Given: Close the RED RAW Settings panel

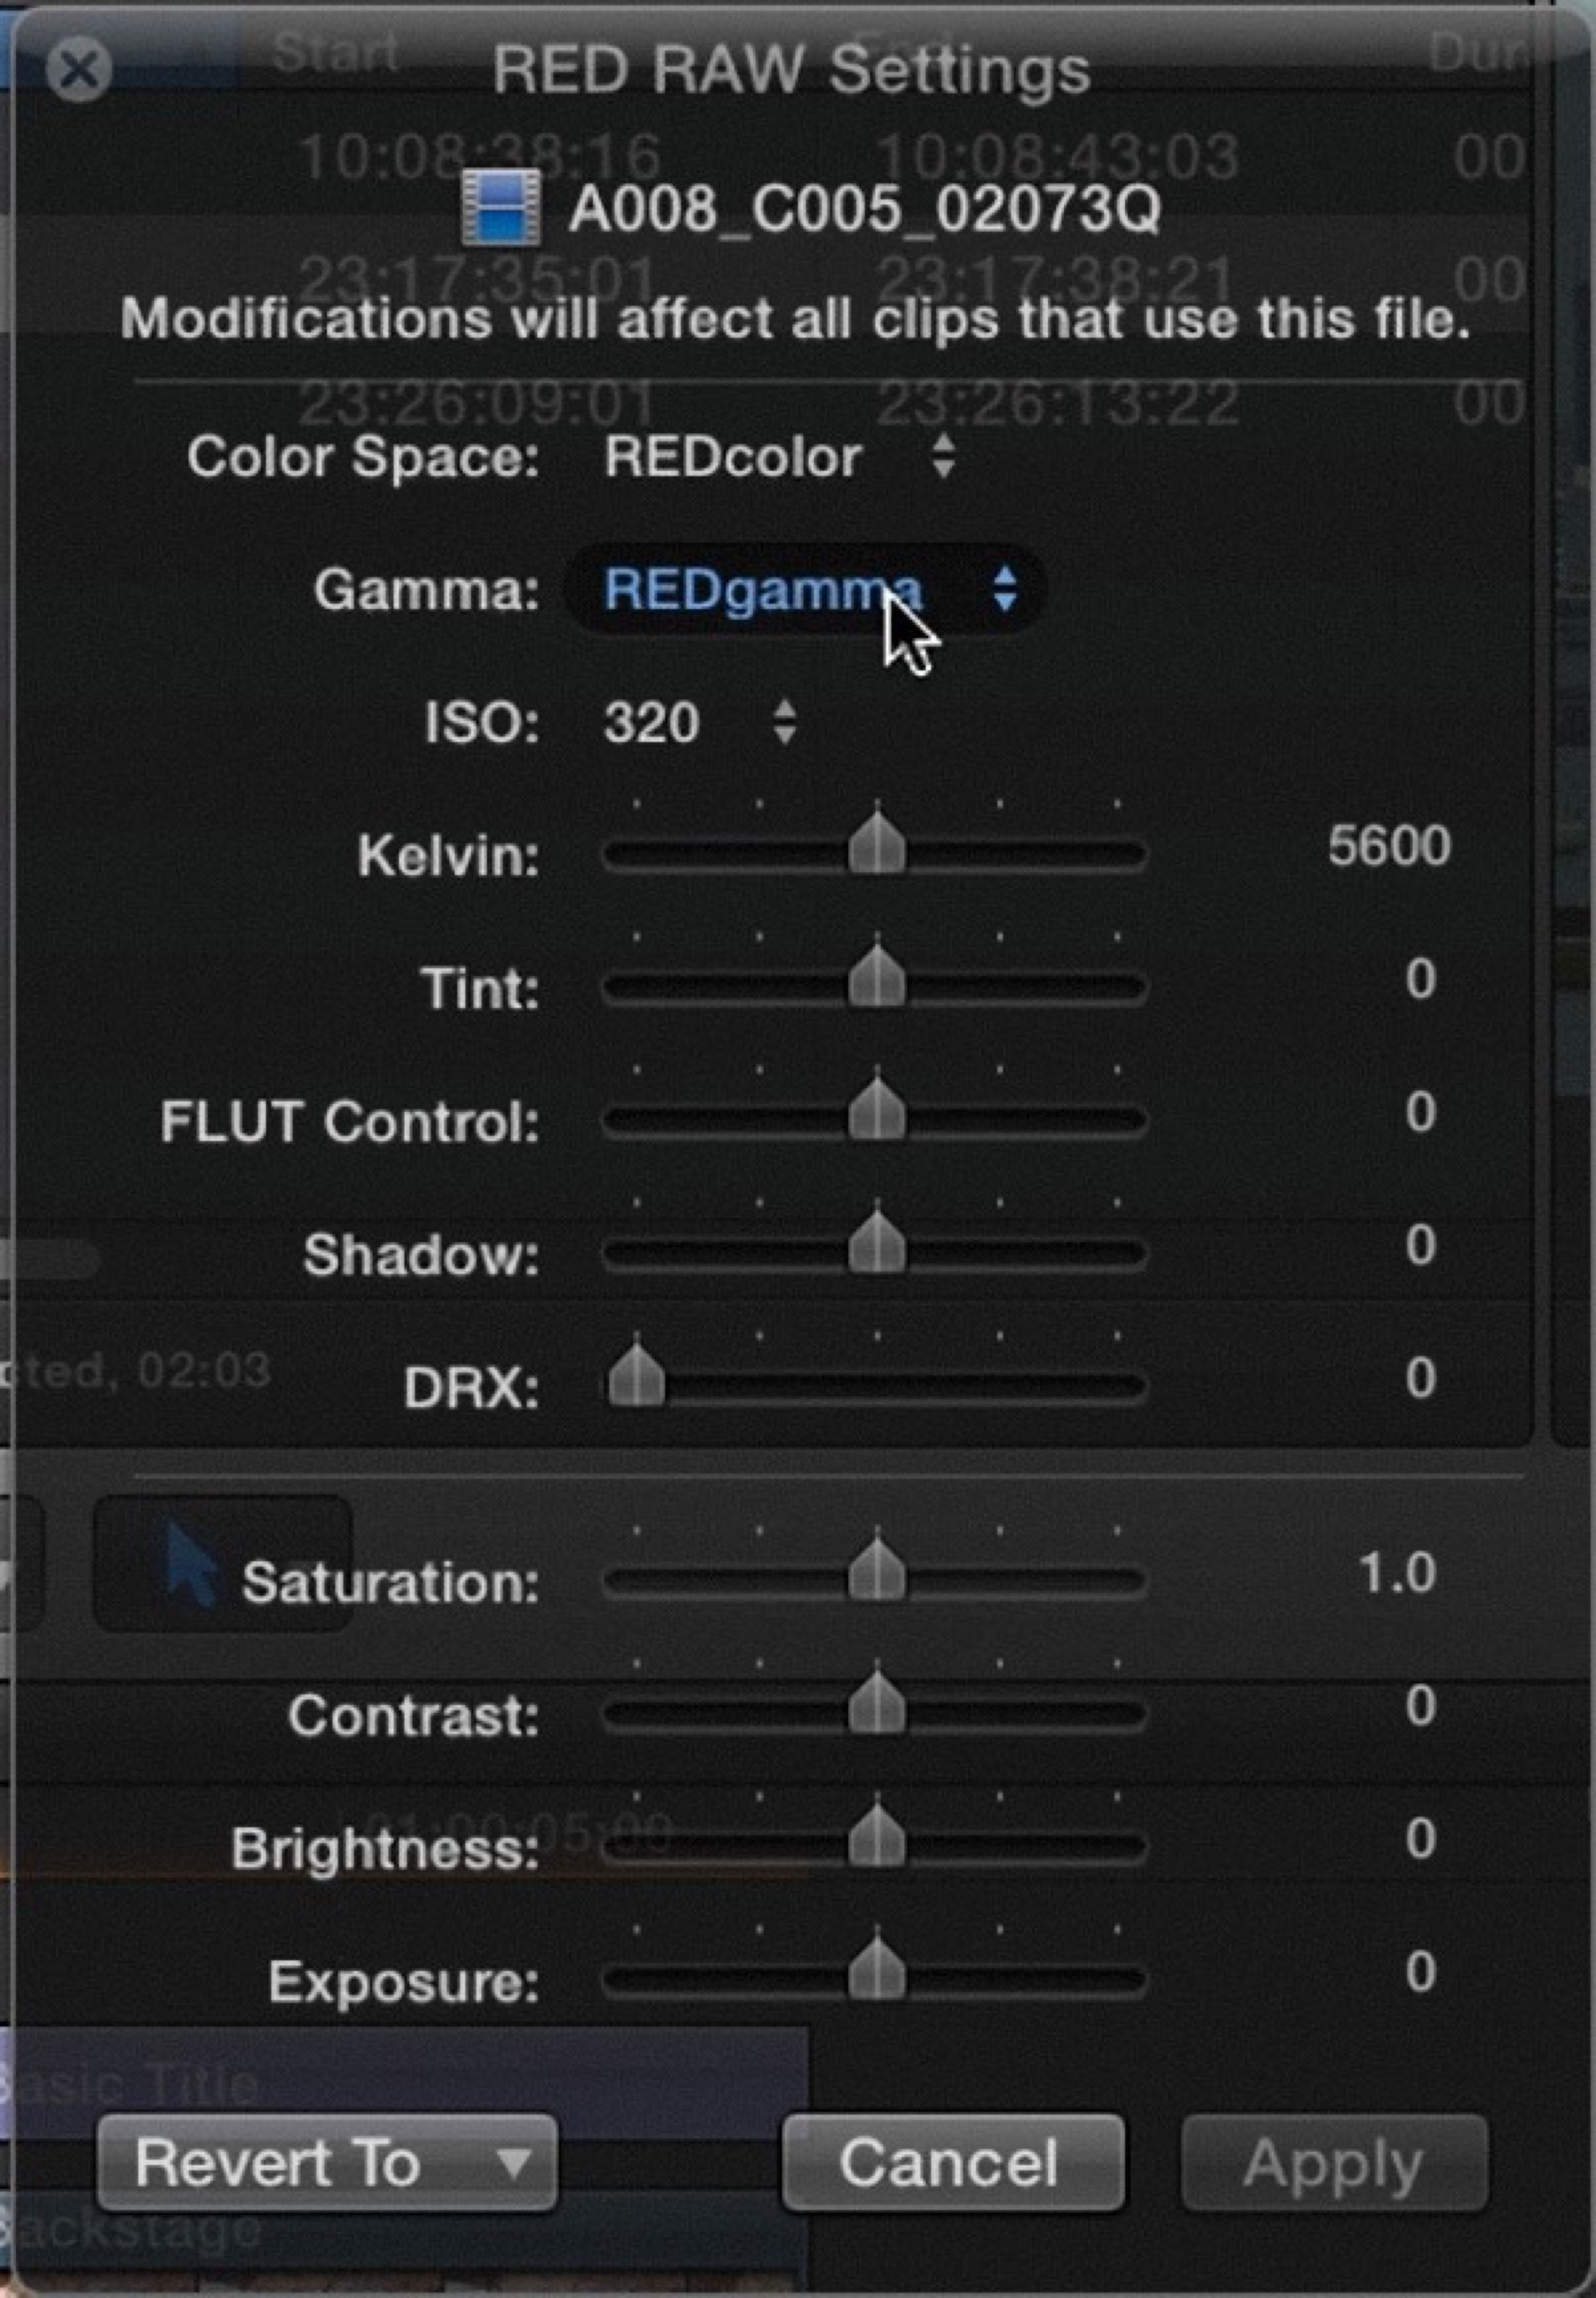Looking at the screenshot, I should (x=79, y=70).
